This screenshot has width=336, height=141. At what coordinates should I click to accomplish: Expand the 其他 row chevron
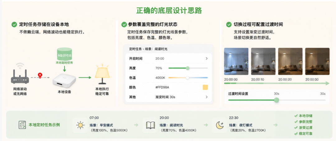click(x=207, y=97)
